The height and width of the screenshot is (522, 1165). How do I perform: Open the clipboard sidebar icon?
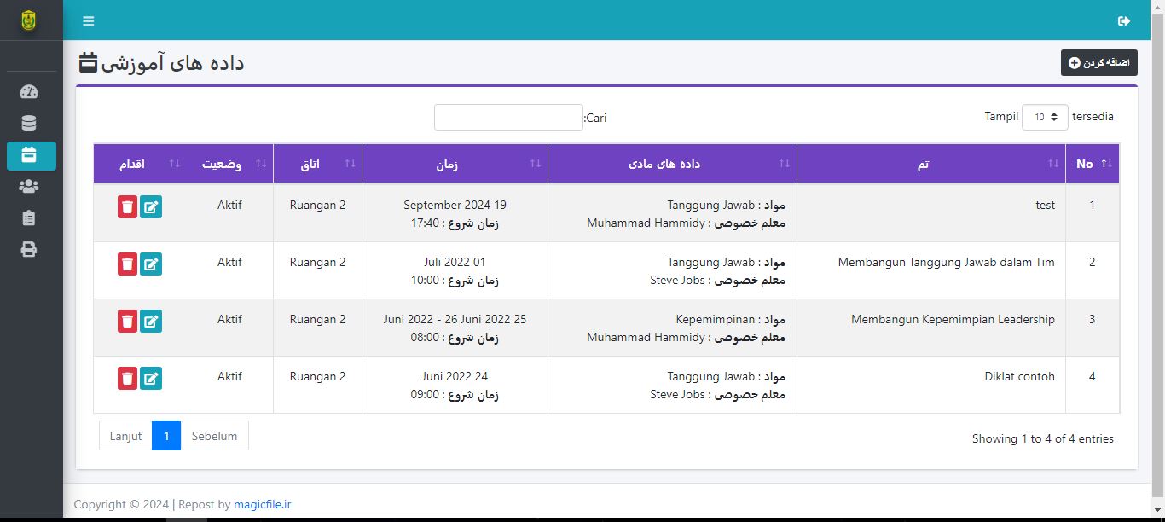pyautogui.click(x=29, y=218)
